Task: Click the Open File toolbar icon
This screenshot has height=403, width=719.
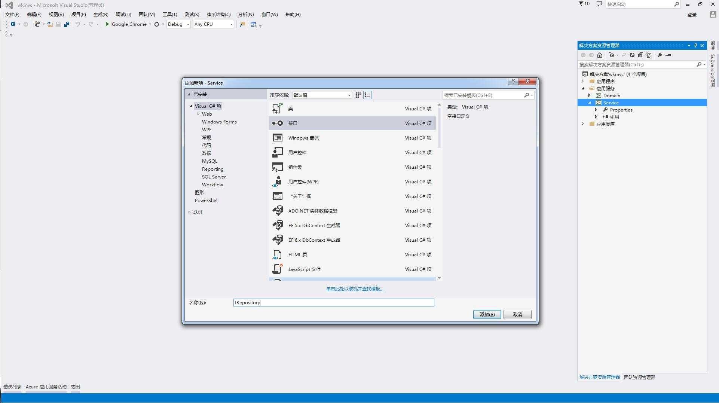Action: pos(50,24)
